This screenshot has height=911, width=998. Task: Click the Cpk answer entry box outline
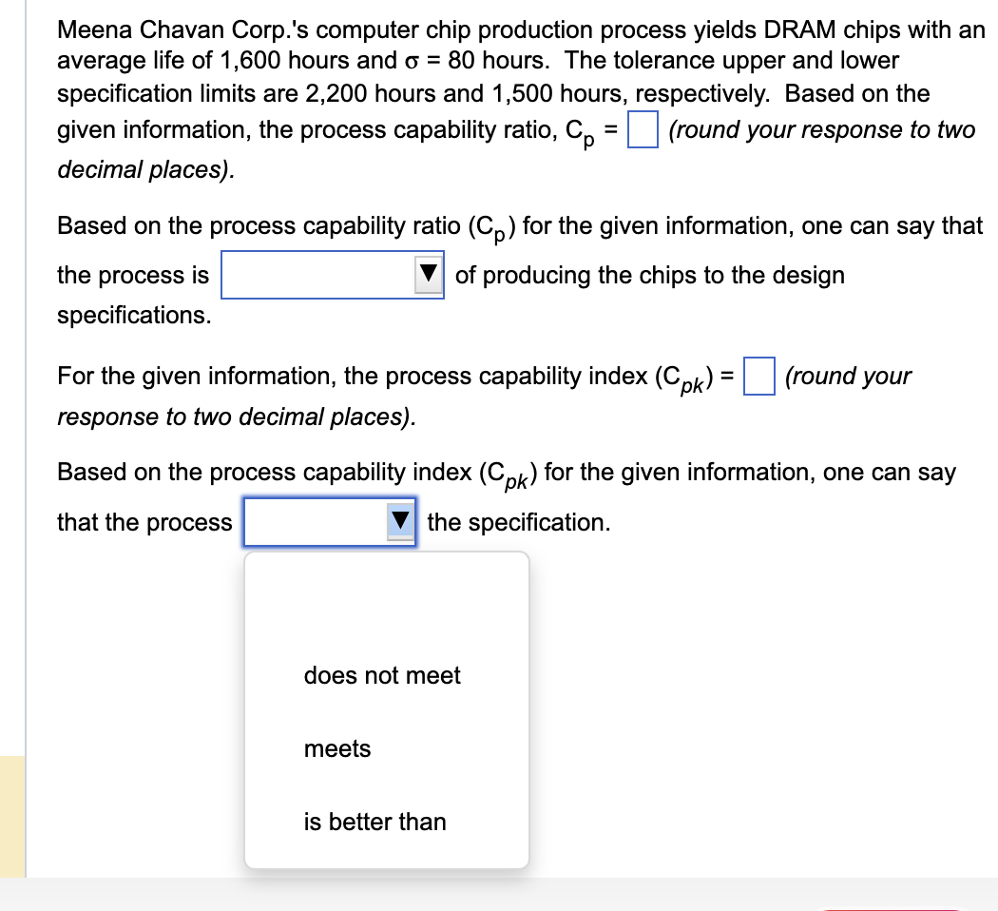coord(758,378)
